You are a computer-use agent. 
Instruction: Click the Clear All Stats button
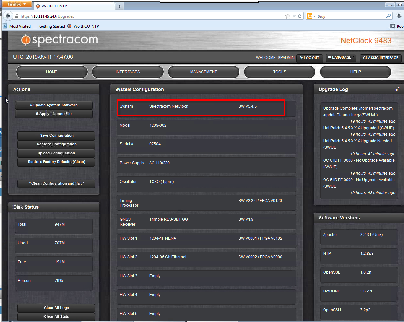click(56, 316)
